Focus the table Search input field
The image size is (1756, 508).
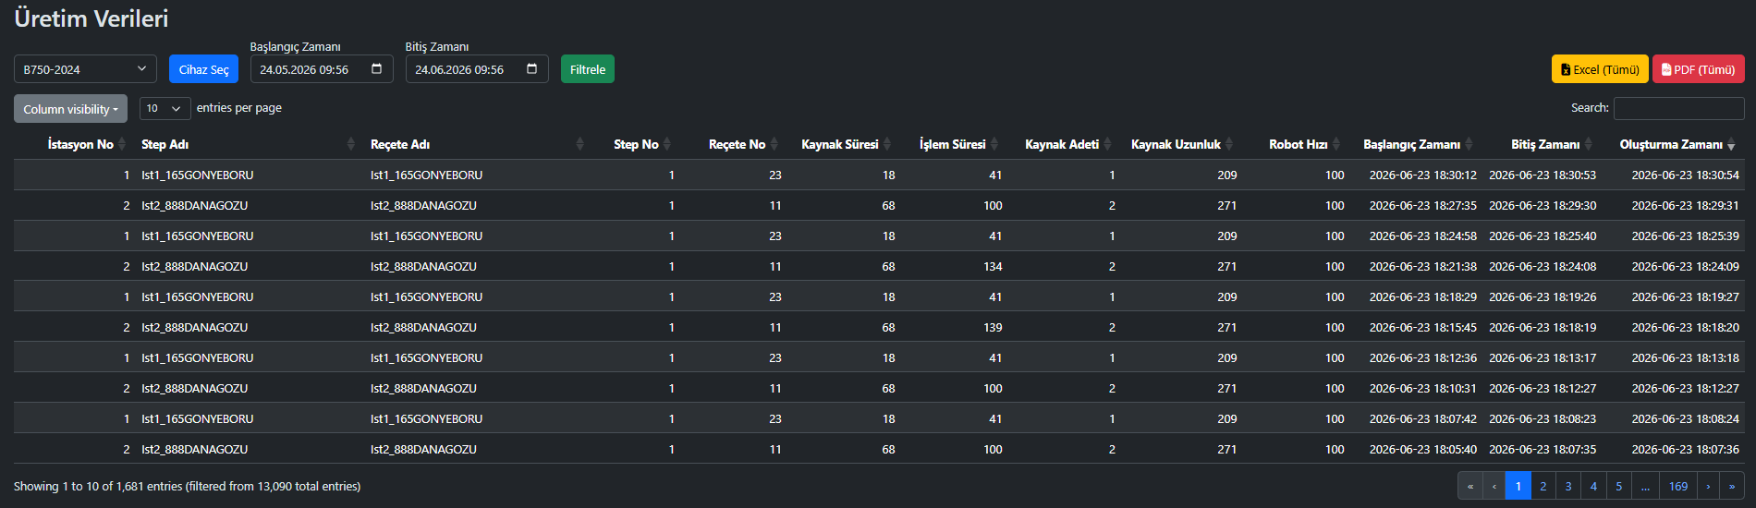click(1678, 108)
